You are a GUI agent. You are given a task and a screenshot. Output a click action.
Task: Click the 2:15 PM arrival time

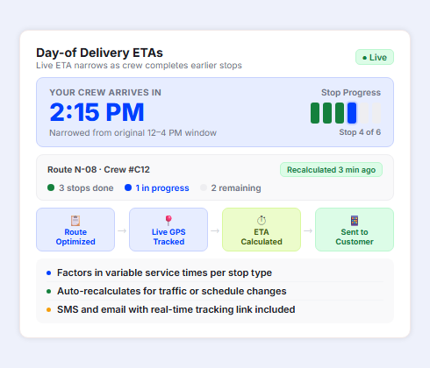pos(97,112)
